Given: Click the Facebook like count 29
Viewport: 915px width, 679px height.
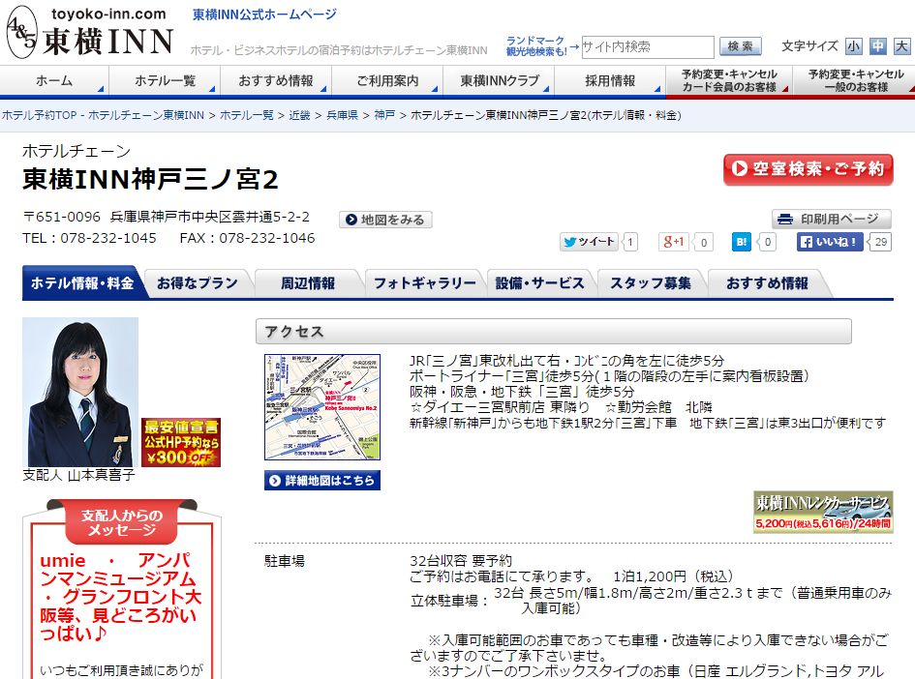Looking at the screenshot, I should (x=880, y=242).
